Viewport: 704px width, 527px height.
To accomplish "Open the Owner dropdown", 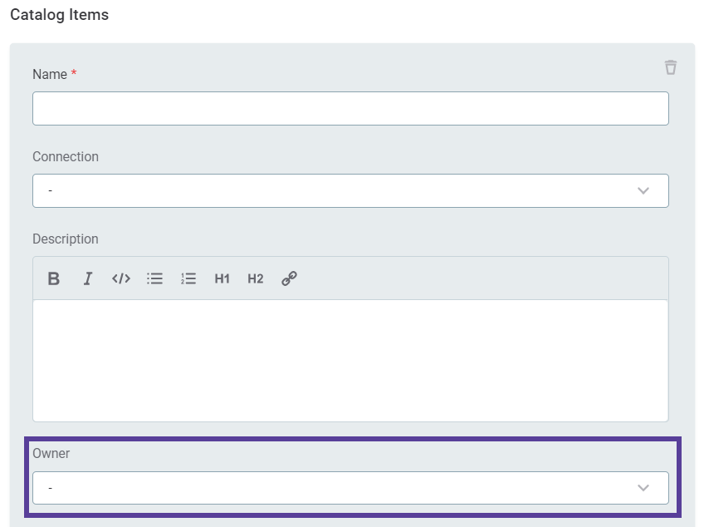I will 349,488.
